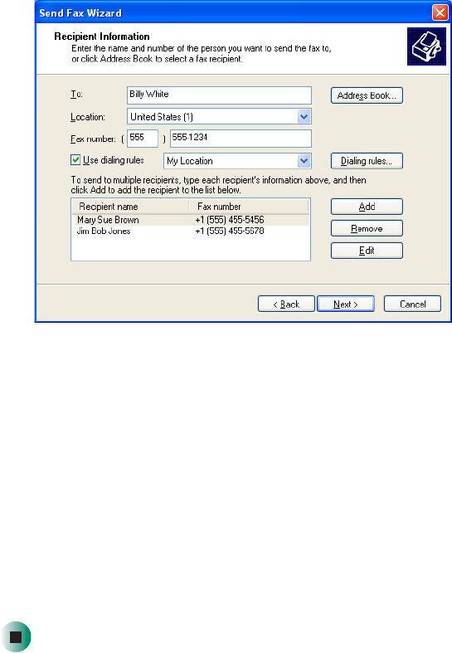Add the recipient to the list
The width and height of the screenshot is (452, 653).
367,207
